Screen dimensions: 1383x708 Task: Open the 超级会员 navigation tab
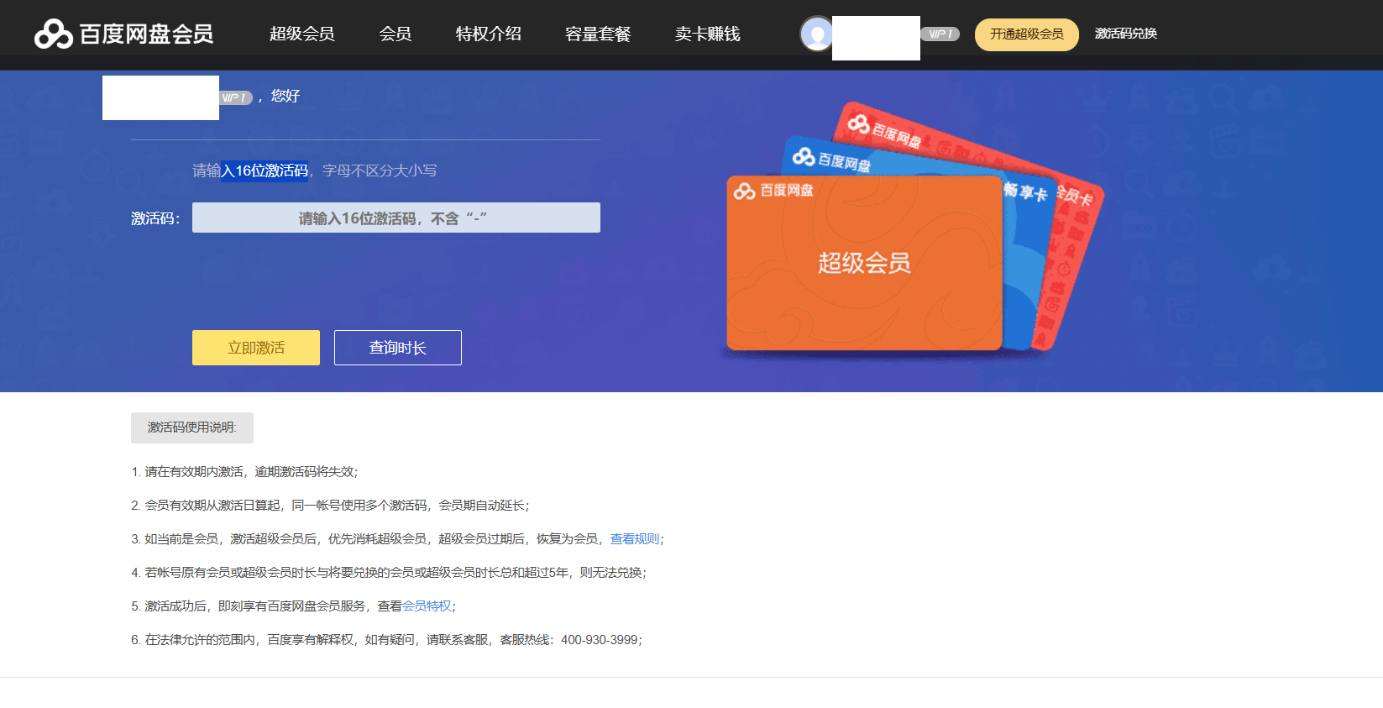[302, 34]
